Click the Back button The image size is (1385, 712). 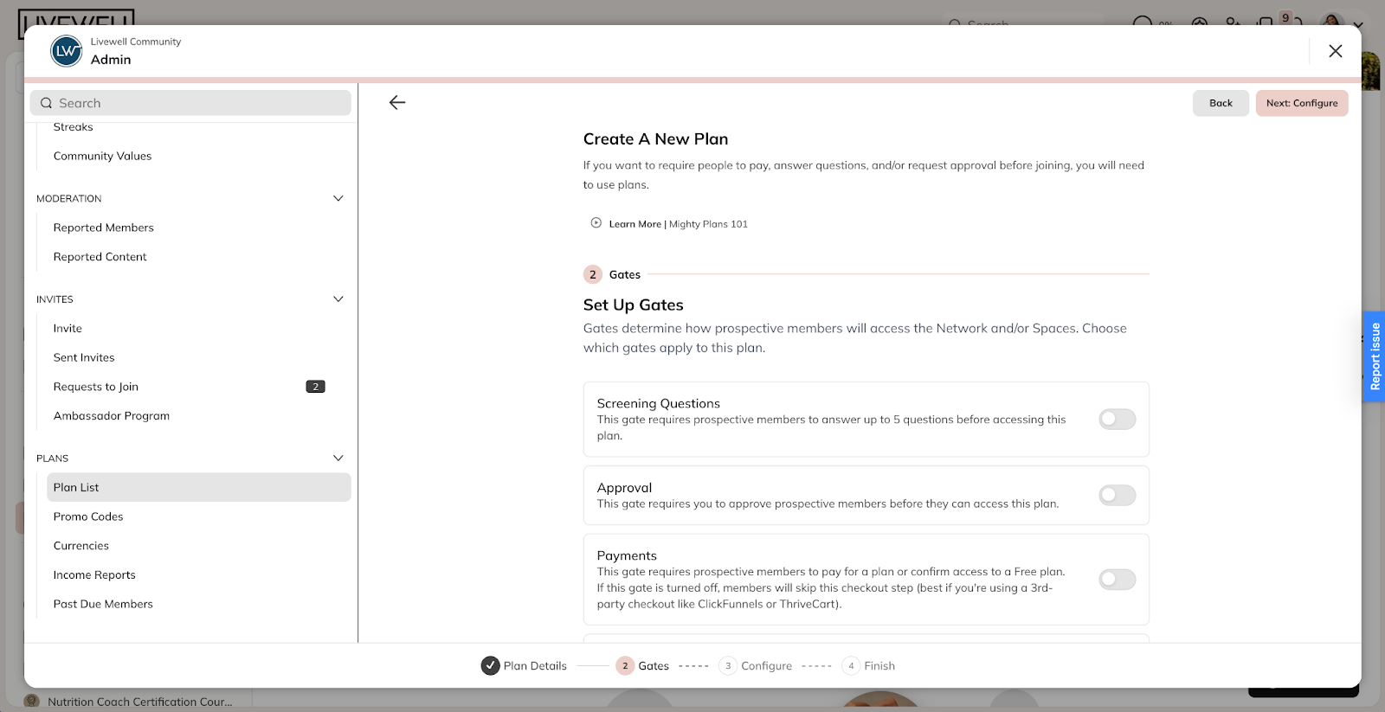click(x=1221, y=103)
